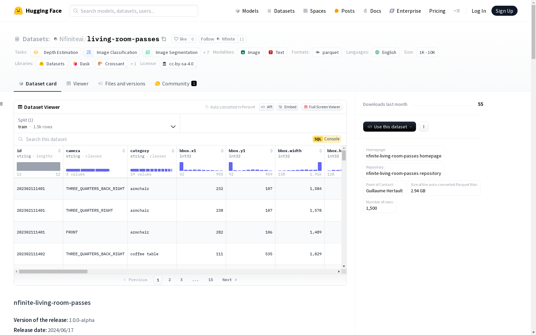Screen dimensions: 536x335
Task: Show the +7 additional tasks
Action: (x=206, y=52)
